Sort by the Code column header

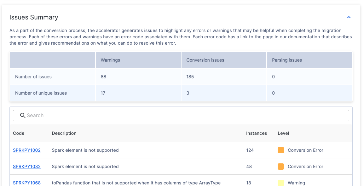pyautogui.click(x=19, y=133)
